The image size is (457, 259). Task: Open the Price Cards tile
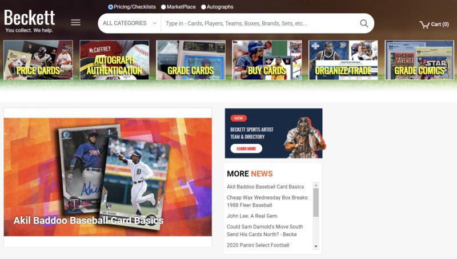click(x=38, y=60)
